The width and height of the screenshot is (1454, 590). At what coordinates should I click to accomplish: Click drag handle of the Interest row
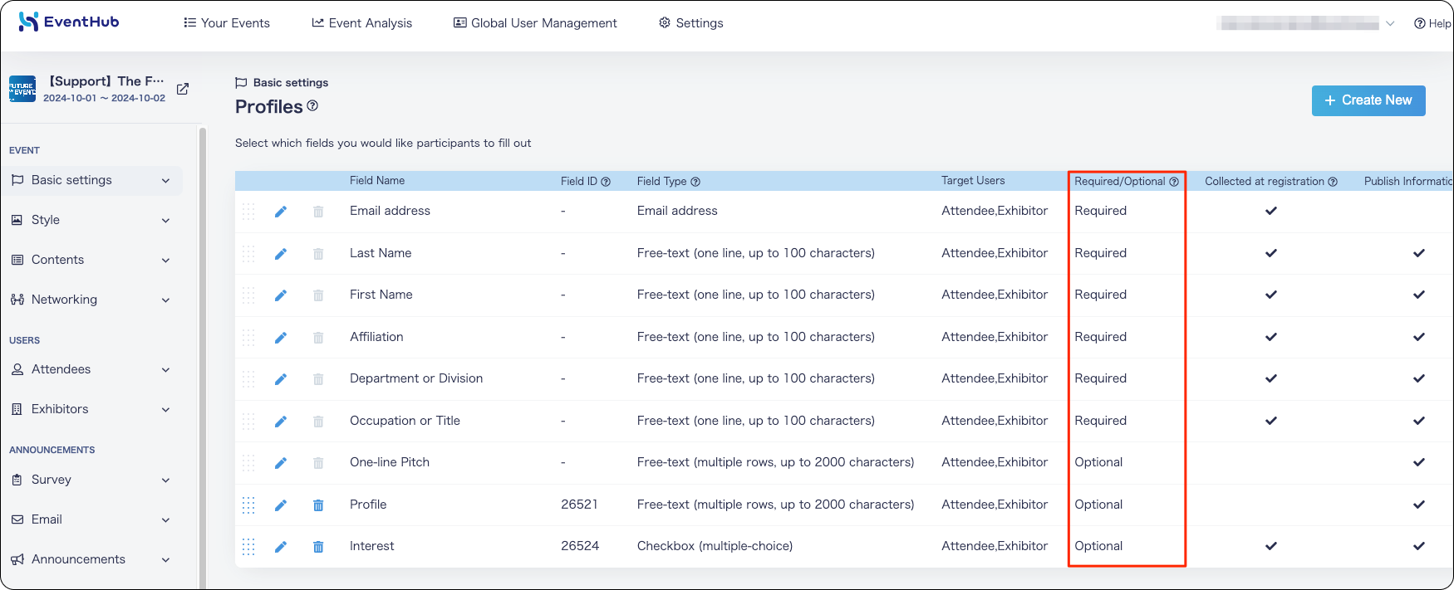(248, 546)
